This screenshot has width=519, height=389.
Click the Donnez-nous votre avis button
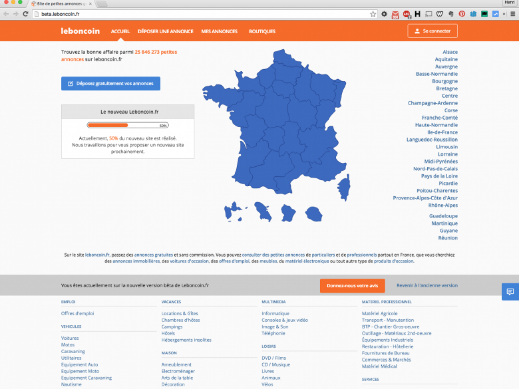[352, 286]
